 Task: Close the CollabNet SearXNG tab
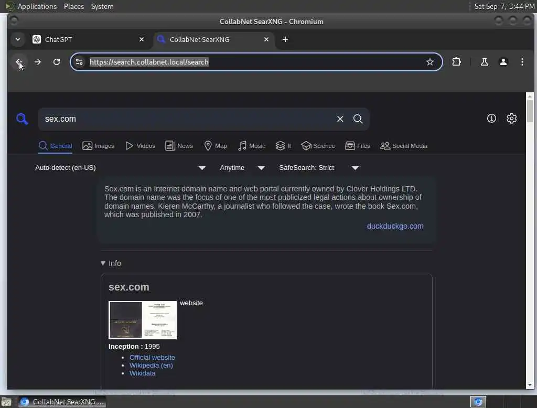point(266,39)
